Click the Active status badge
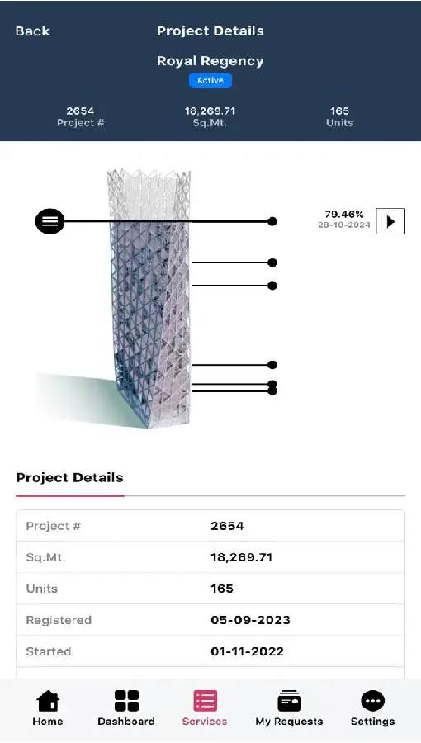The height and width of the screenshot is (743, 421). point(210,81)
